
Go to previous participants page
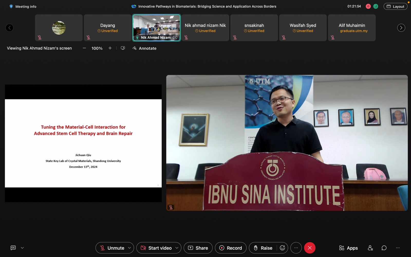click(x=10, y=28)
